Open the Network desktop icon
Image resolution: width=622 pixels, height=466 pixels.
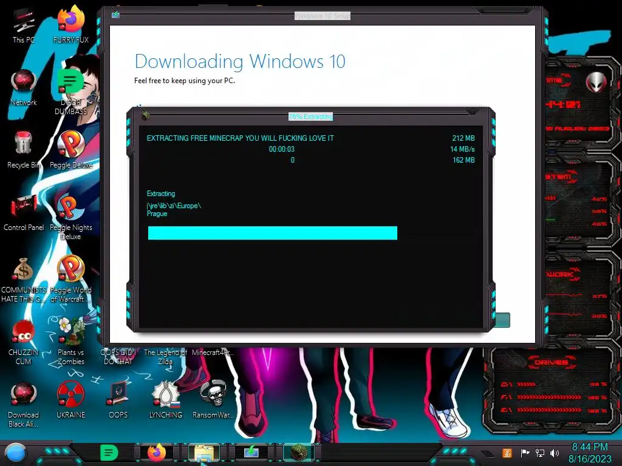[x=24, y=87]
